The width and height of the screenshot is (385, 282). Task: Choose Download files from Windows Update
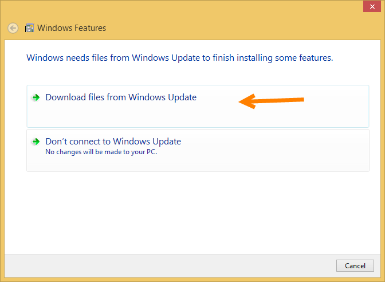point(121,97)
